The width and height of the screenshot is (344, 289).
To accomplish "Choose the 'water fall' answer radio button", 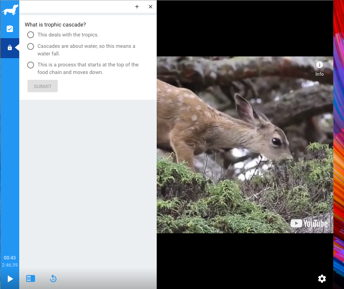I will point(31,46).
